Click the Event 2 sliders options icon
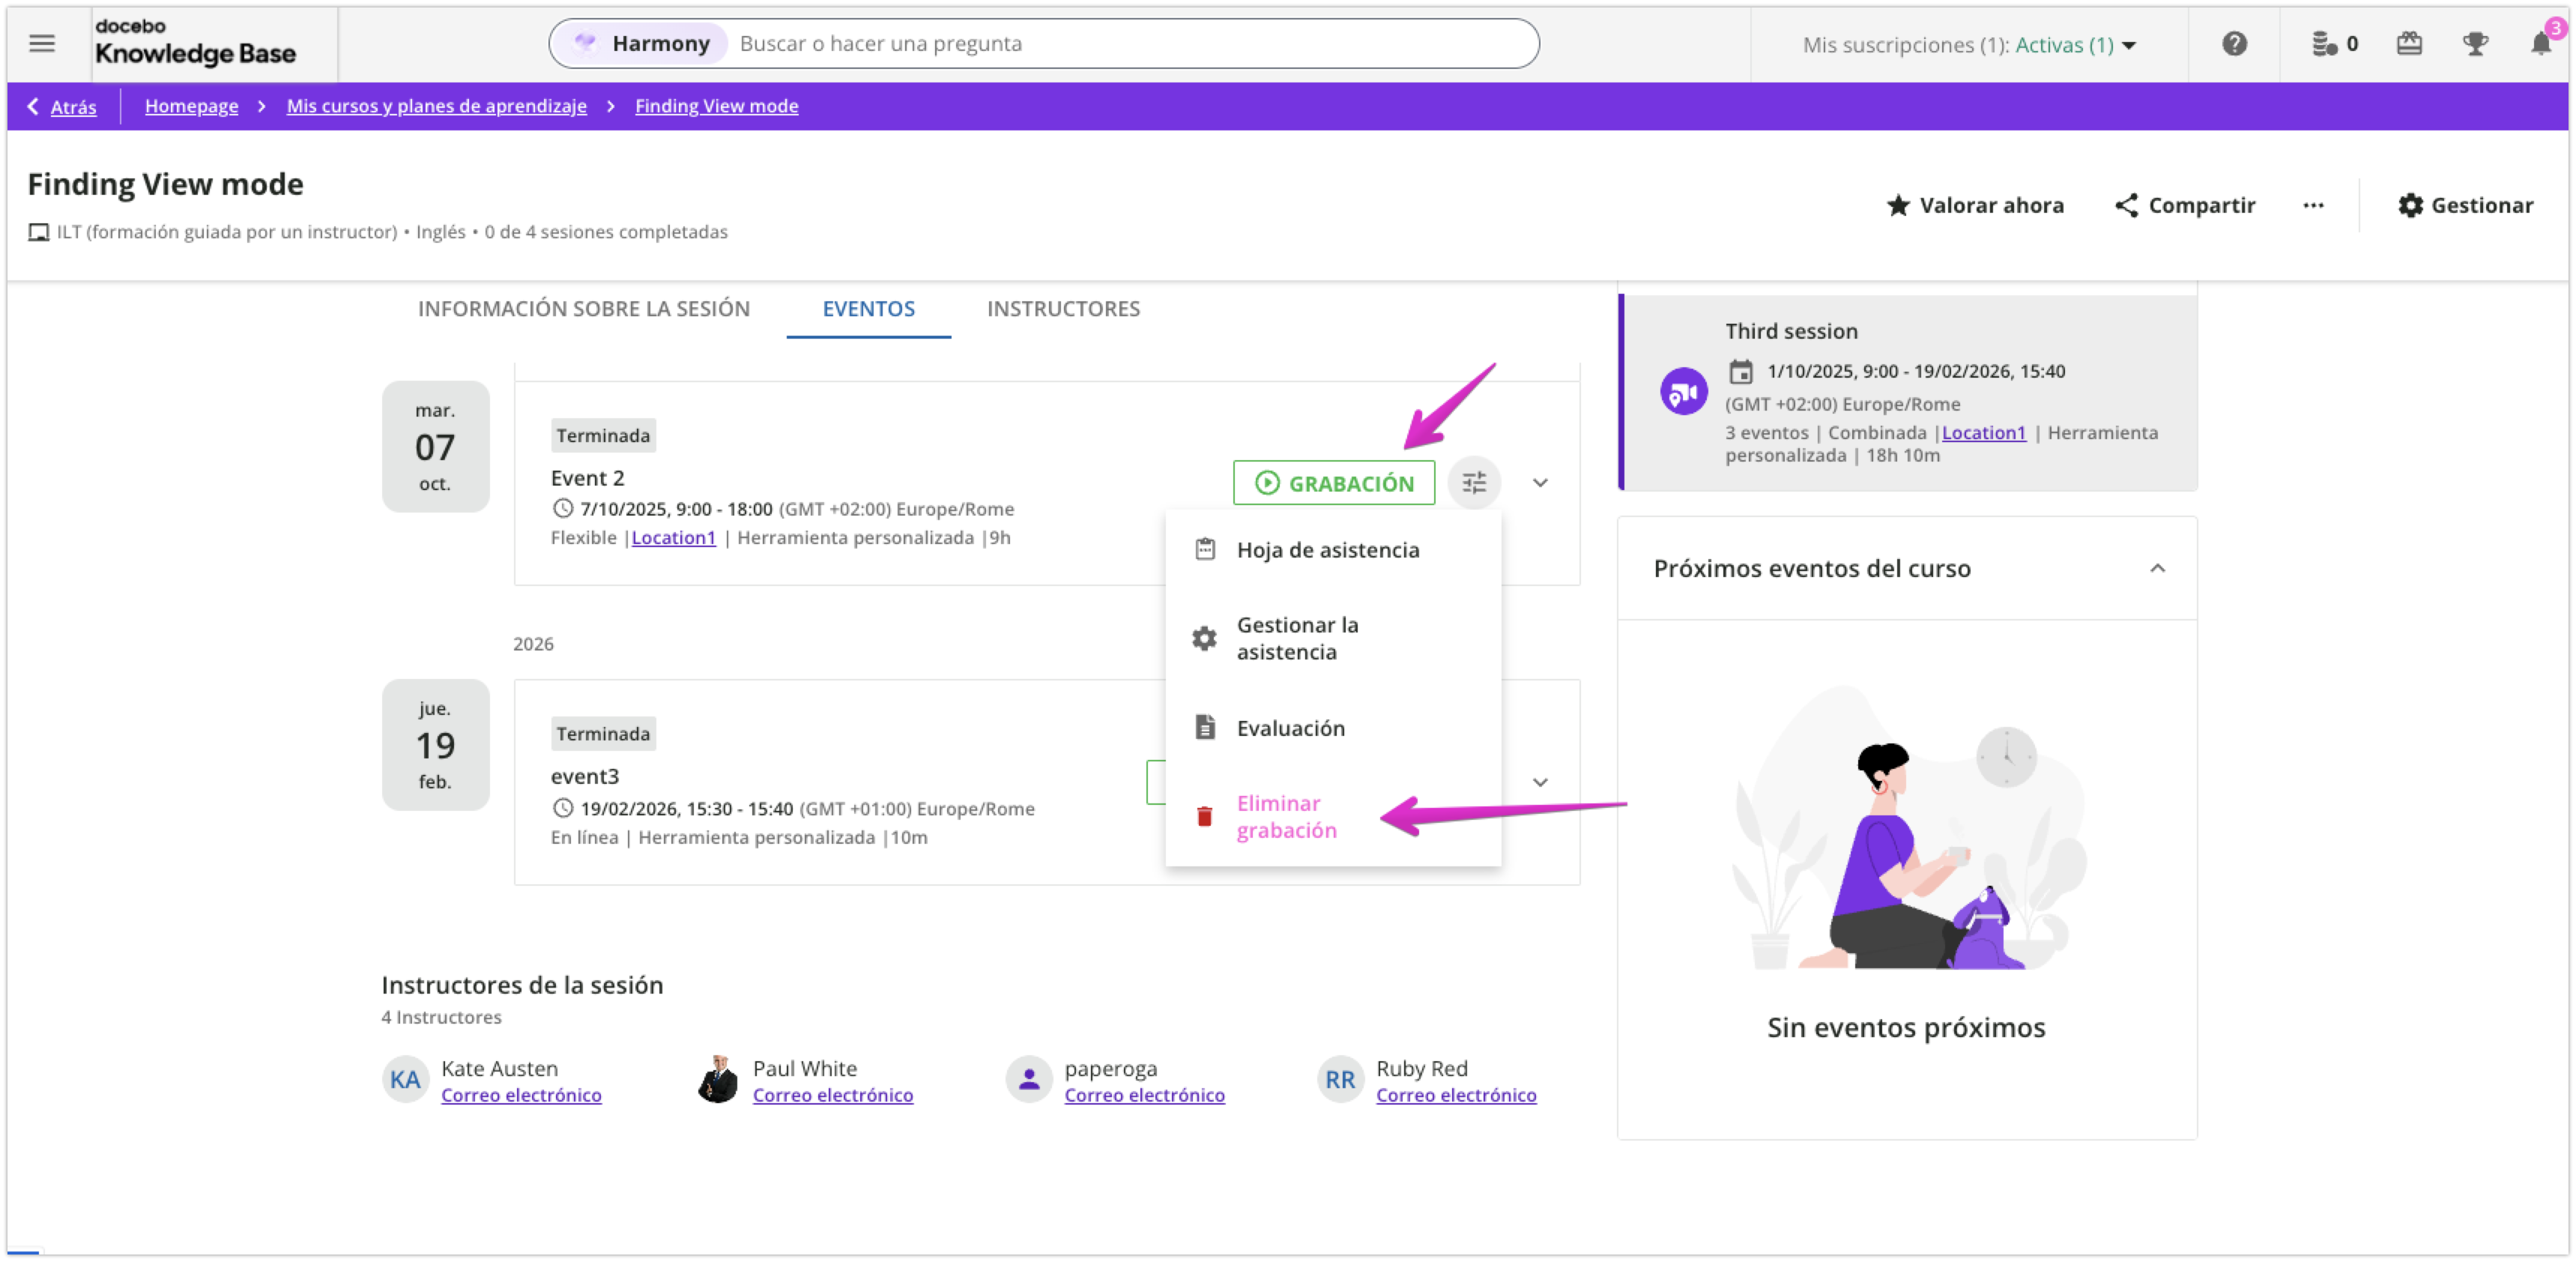Screen dimensions: 2576x1262 1474,483
